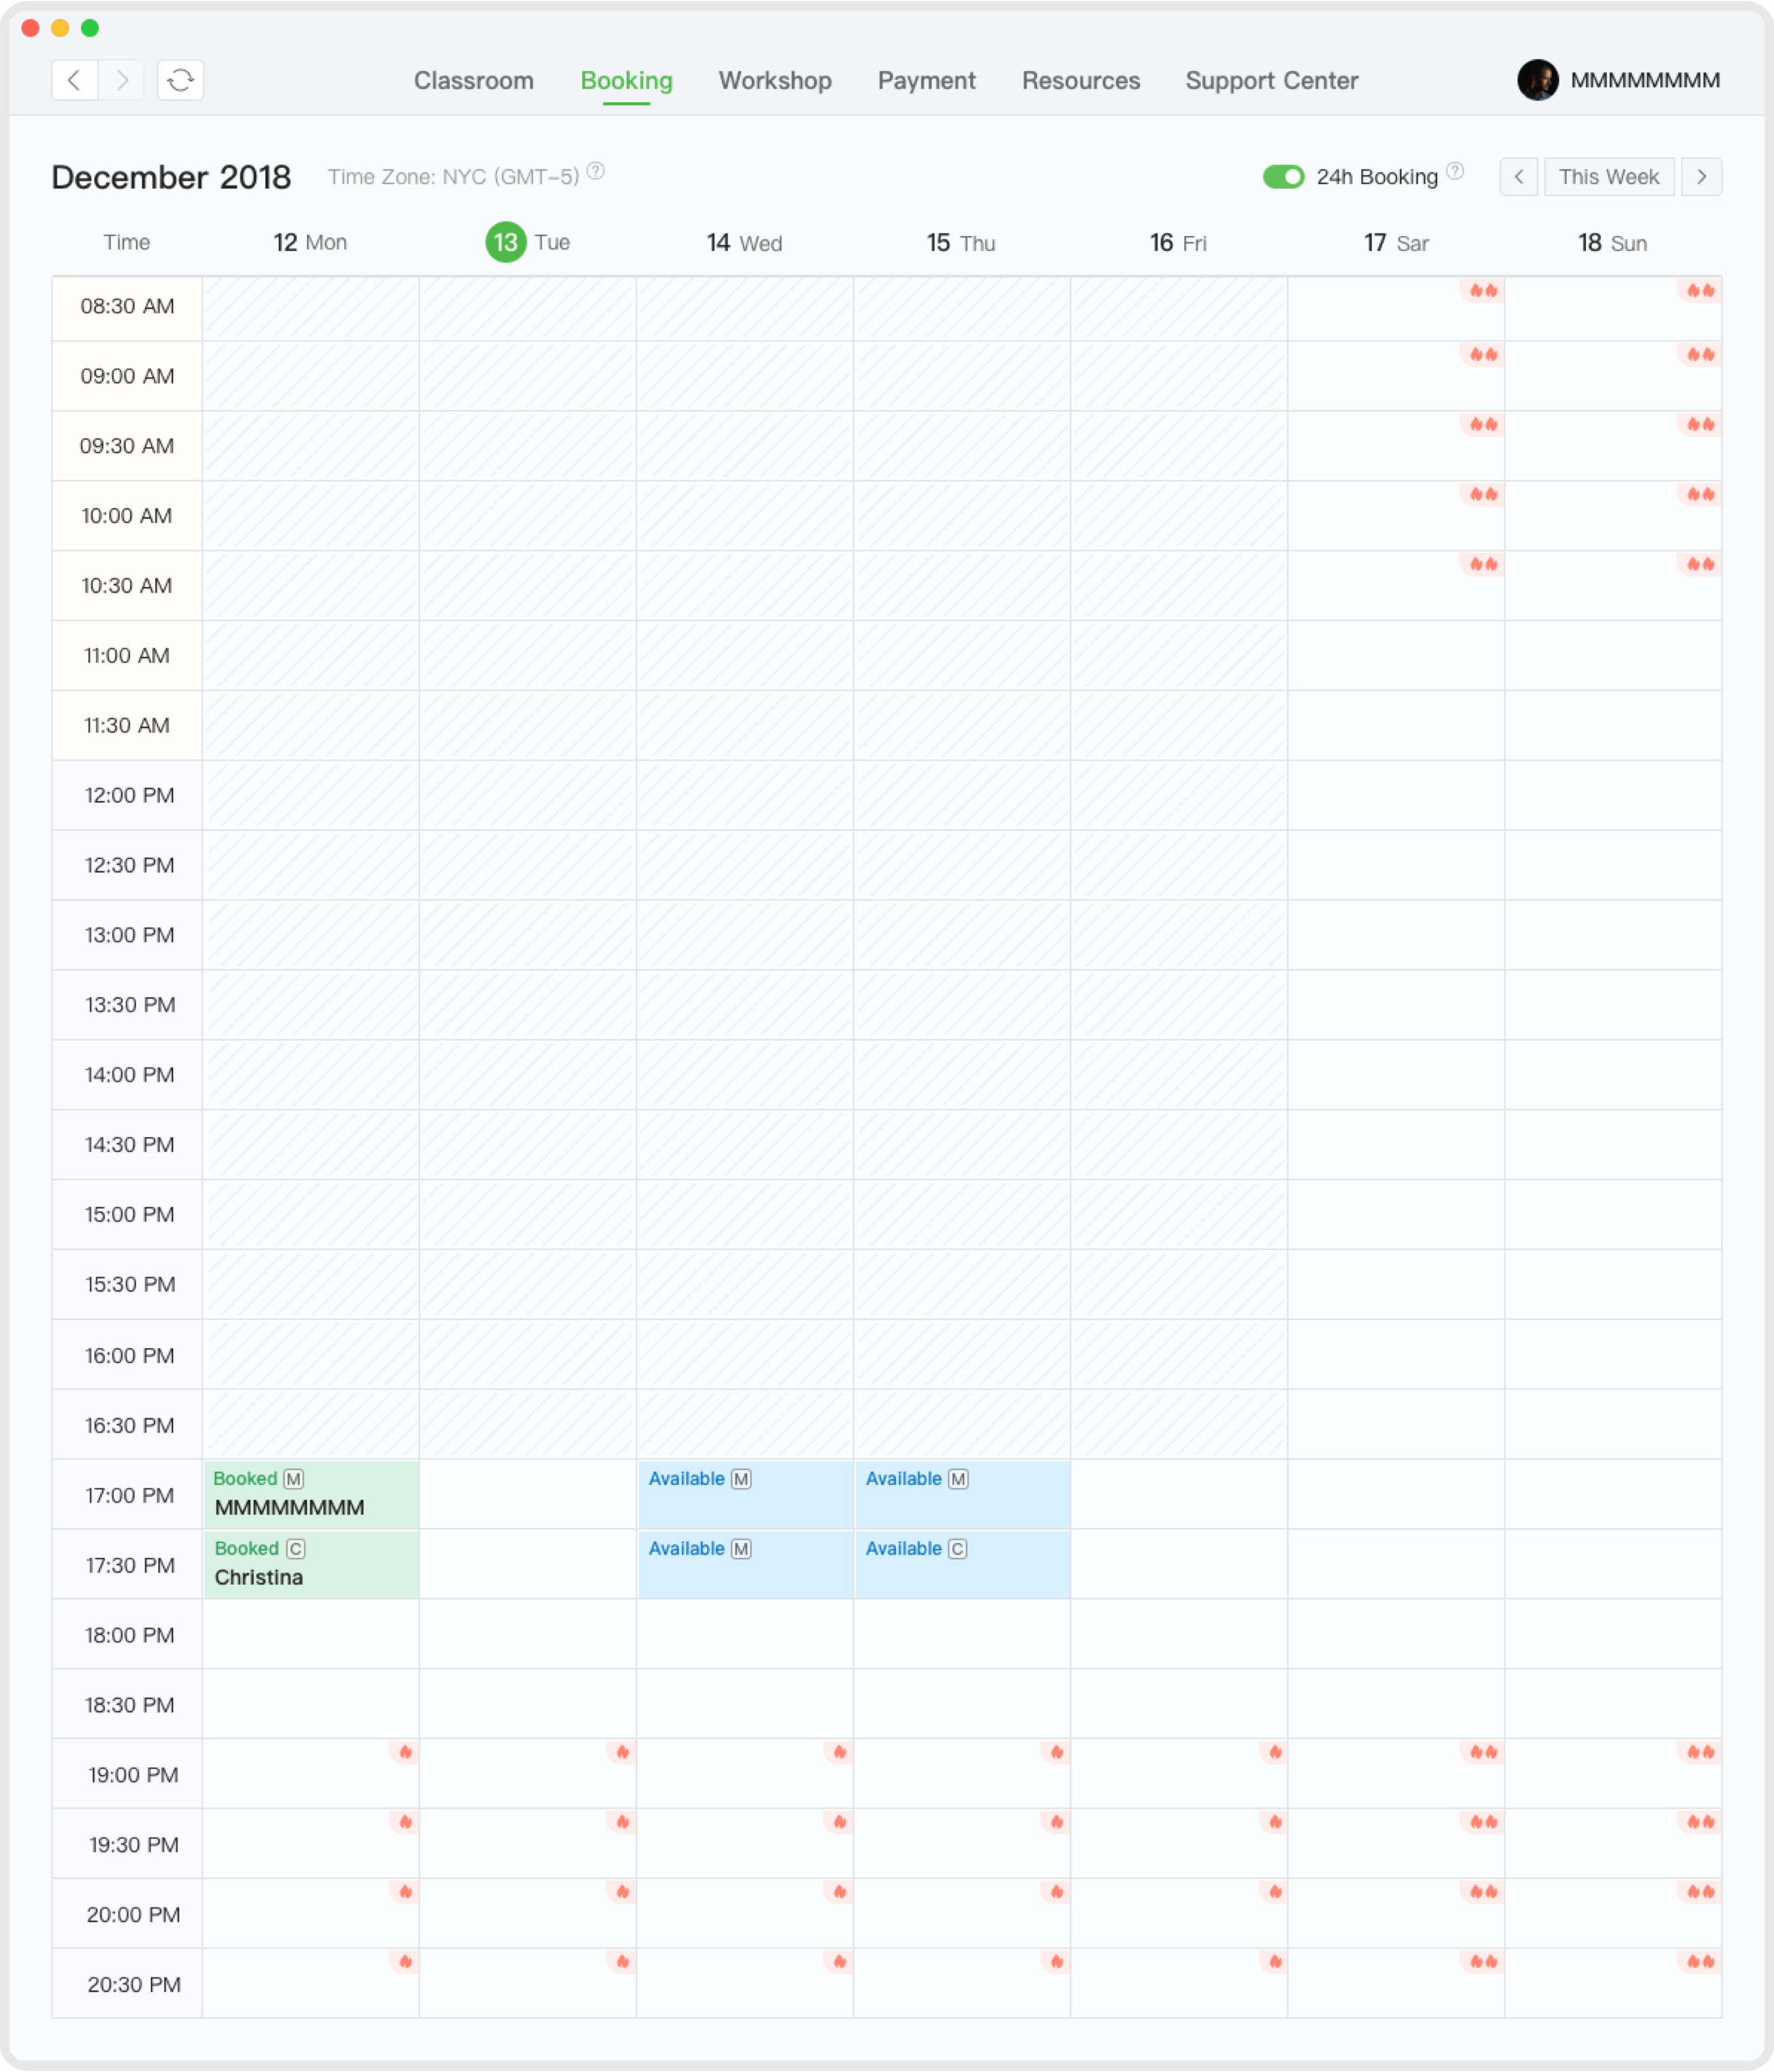Open the Payment tab

tap(926, 81)
